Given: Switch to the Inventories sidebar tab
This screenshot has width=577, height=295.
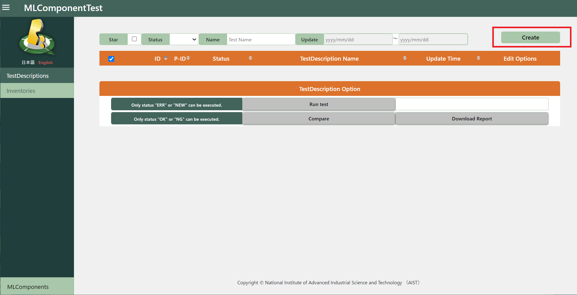Looking at the screenshot, I should point(37,91).
